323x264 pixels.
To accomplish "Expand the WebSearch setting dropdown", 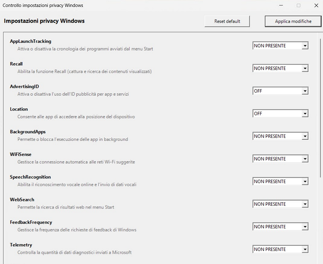I will point(280,204).
